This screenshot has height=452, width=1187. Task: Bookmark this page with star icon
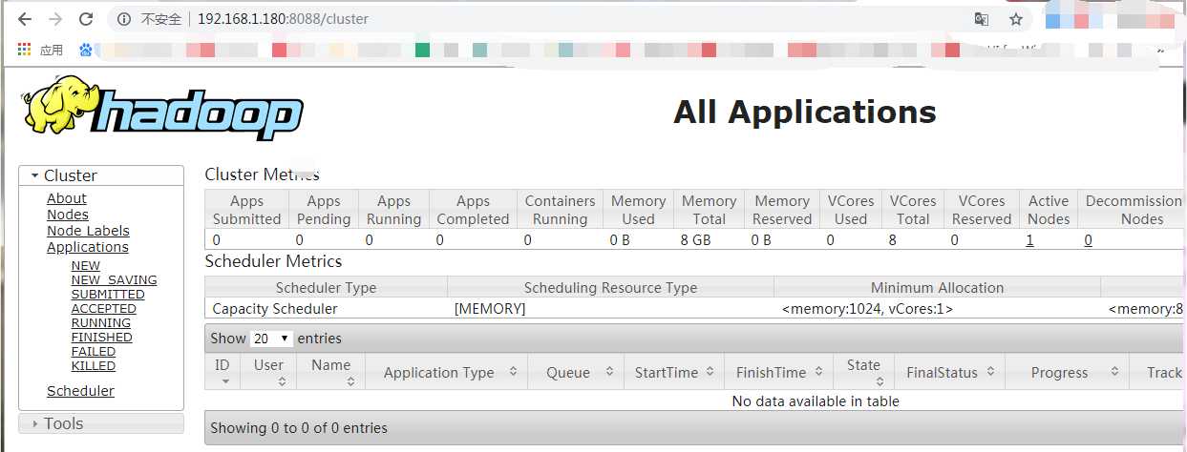[1016, 19]
